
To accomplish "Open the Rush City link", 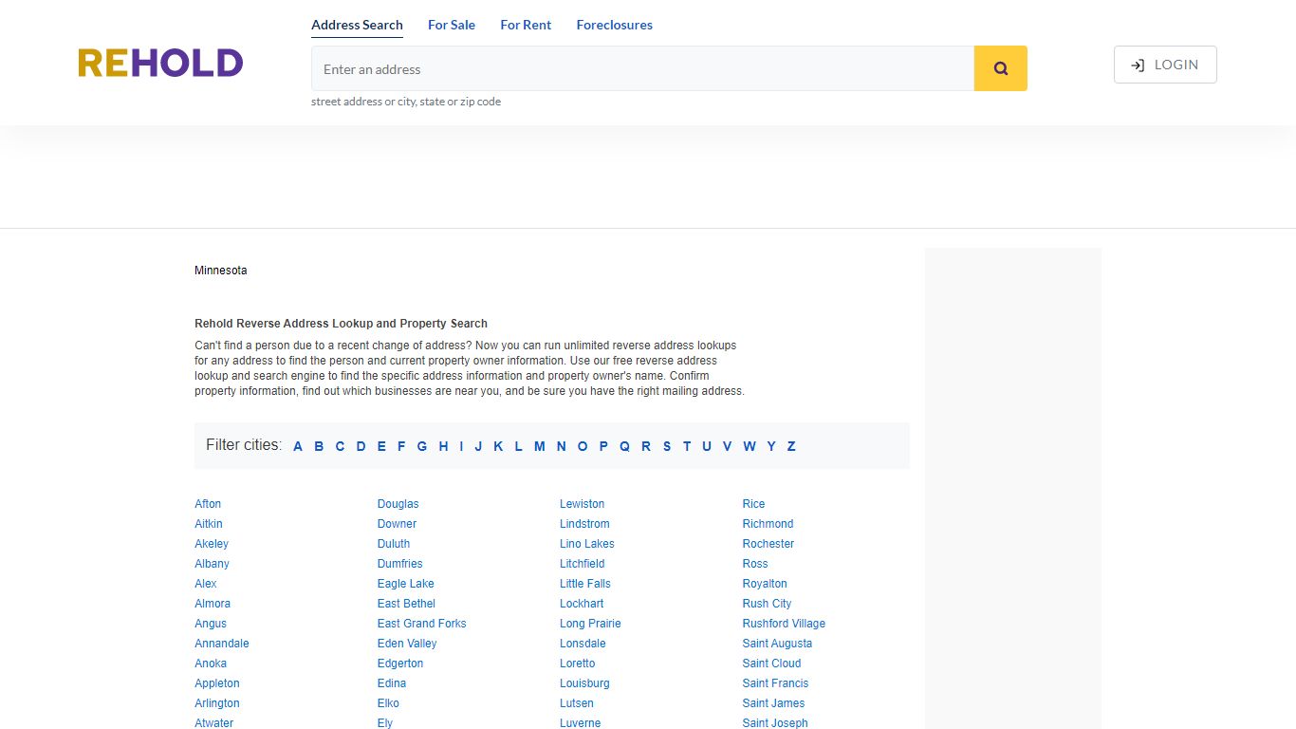I will (x=767, y=604).
